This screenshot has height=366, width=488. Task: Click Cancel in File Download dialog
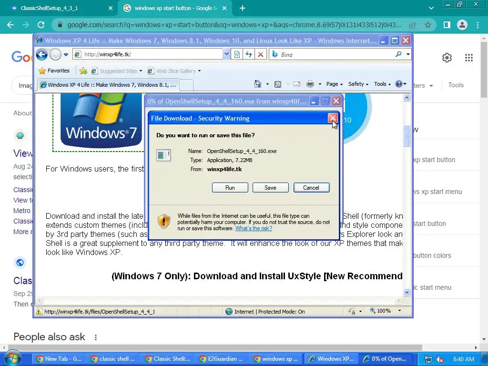pyautogui.click(x=311, y=188)
